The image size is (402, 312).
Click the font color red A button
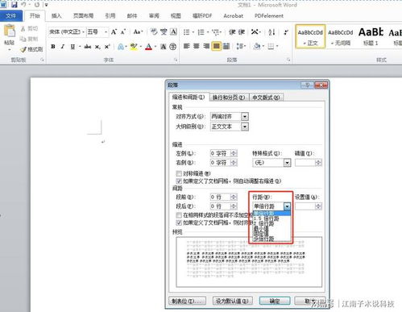pyautogui.click(x=148, y=47)
